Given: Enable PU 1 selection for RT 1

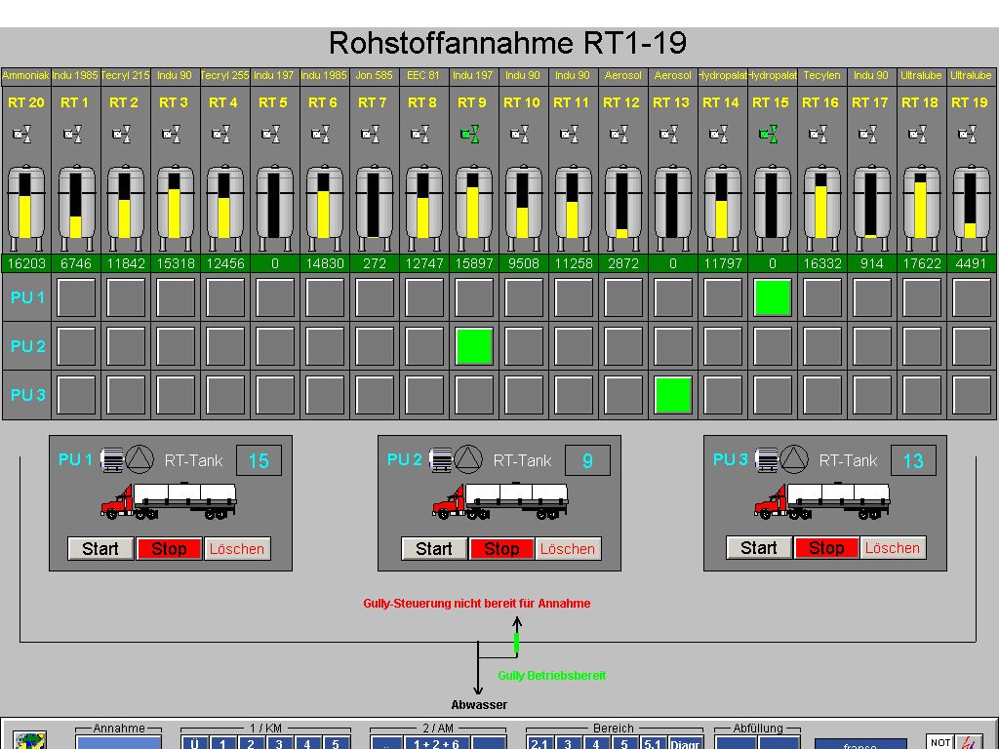Looking at the screenshot, I should 76,297.
